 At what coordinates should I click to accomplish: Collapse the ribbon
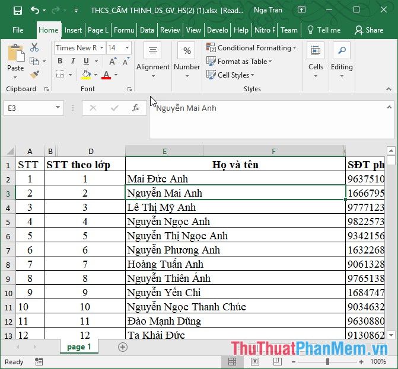389,89
